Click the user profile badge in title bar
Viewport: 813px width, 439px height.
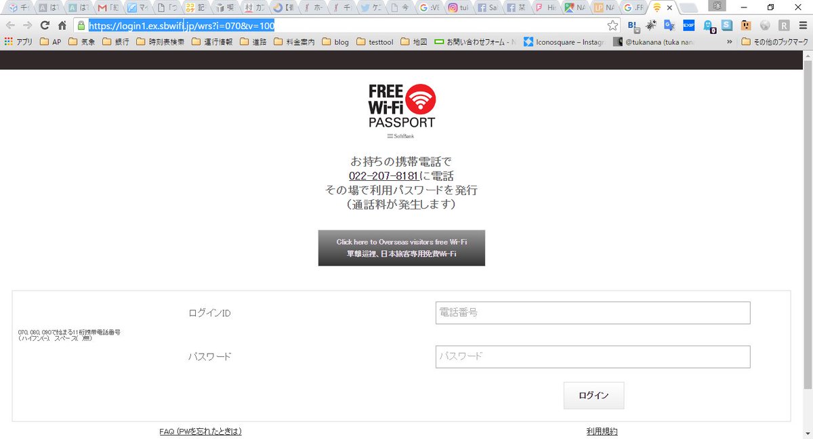click(x=718, y=7)
